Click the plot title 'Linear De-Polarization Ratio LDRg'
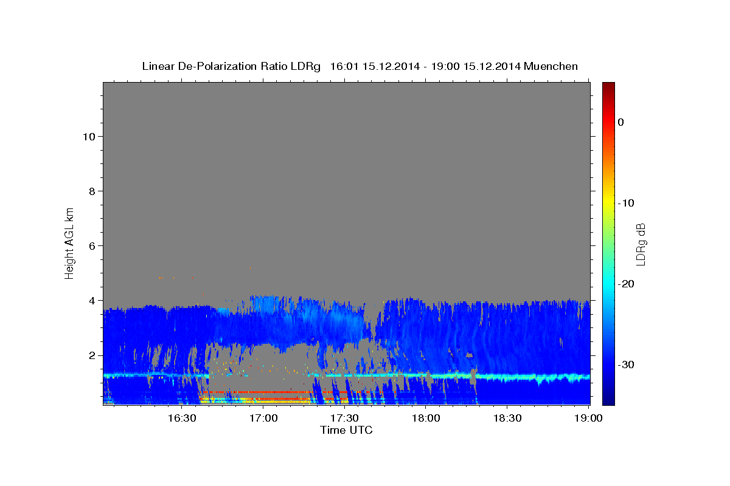This screenshot has height=486, width=730. click(x=231, y=66)
